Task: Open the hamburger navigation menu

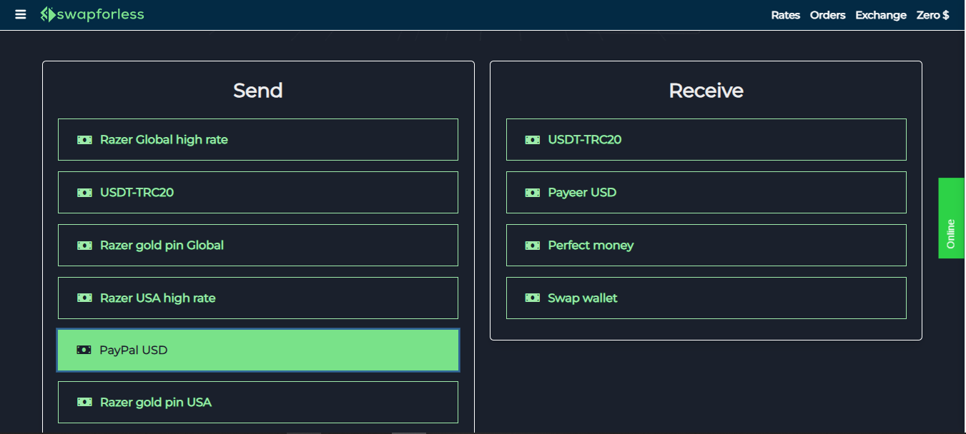Action: [x=20, y=14]
